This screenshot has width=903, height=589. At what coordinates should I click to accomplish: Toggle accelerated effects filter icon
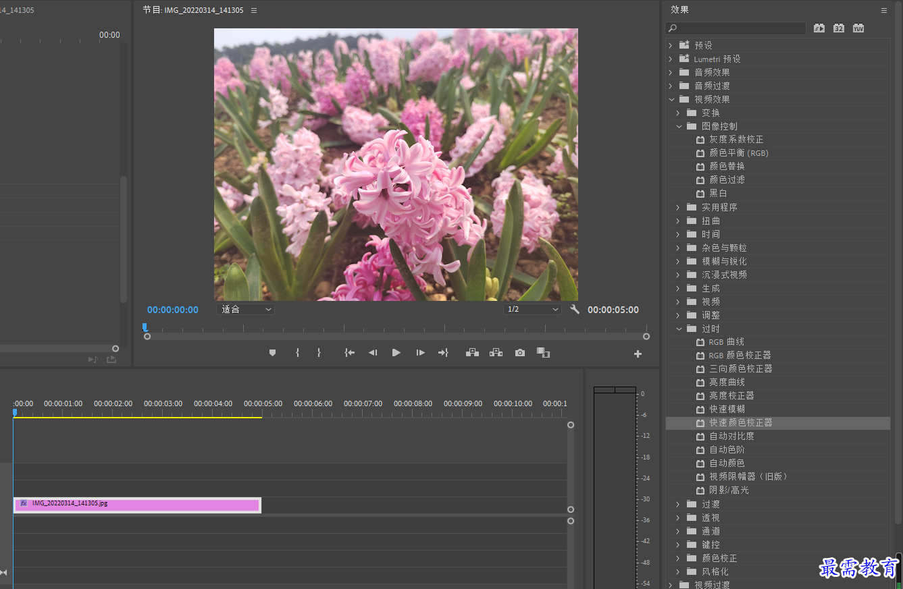[819, 28]
